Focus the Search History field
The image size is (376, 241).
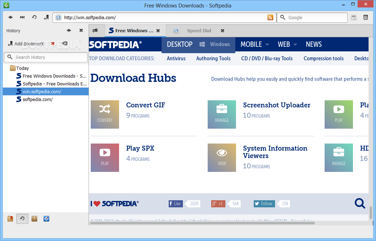click(46, 57)
